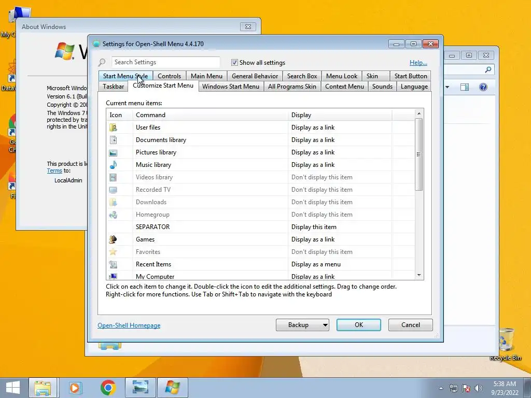Open the Recycle Bin desktop icon
Image resolution: width=531 pixels, height=398 pixels.
pyautogui.click(x=506, y=344)
